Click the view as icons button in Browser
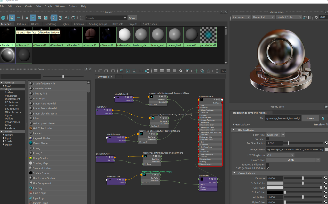Viewport: 328px width, 204px height. 12,18
